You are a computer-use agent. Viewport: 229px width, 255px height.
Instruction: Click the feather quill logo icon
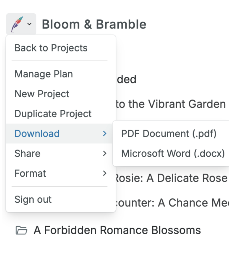(x=17, y=24)
